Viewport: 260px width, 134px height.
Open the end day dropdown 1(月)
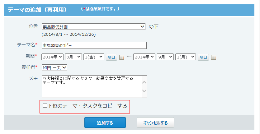click(x=186, y=57)
